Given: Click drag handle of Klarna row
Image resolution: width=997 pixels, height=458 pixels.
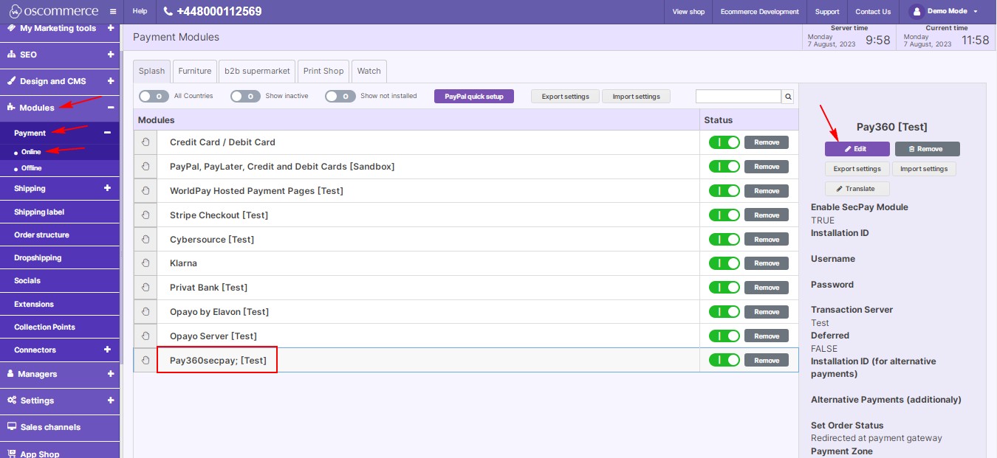Looking at the screenshot, I should click(145, 263).
